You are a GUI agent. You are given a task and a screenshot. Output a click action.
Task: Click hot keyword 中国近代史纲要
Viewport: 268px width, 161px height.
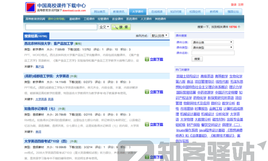coord(226,92)
